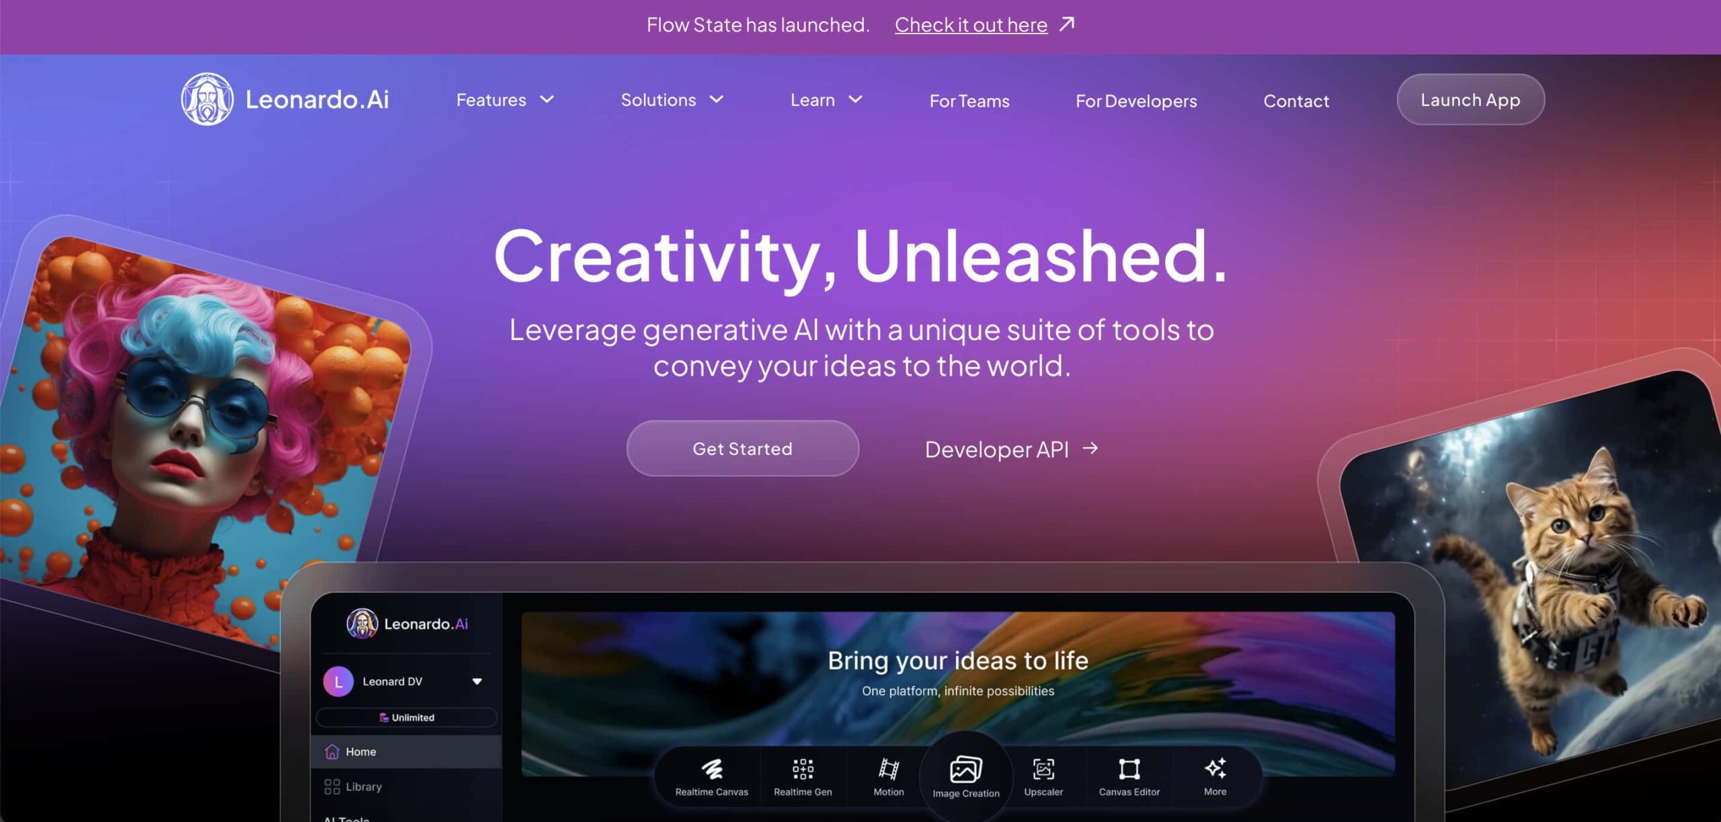Open the Canvas Editor tool

point(1129,777)
